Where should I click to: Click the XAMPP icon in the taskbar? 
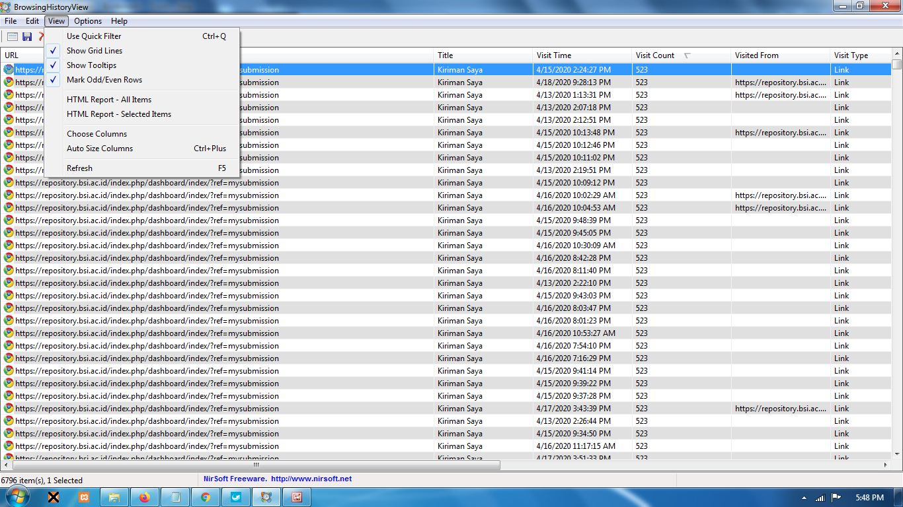pos(84,497)
